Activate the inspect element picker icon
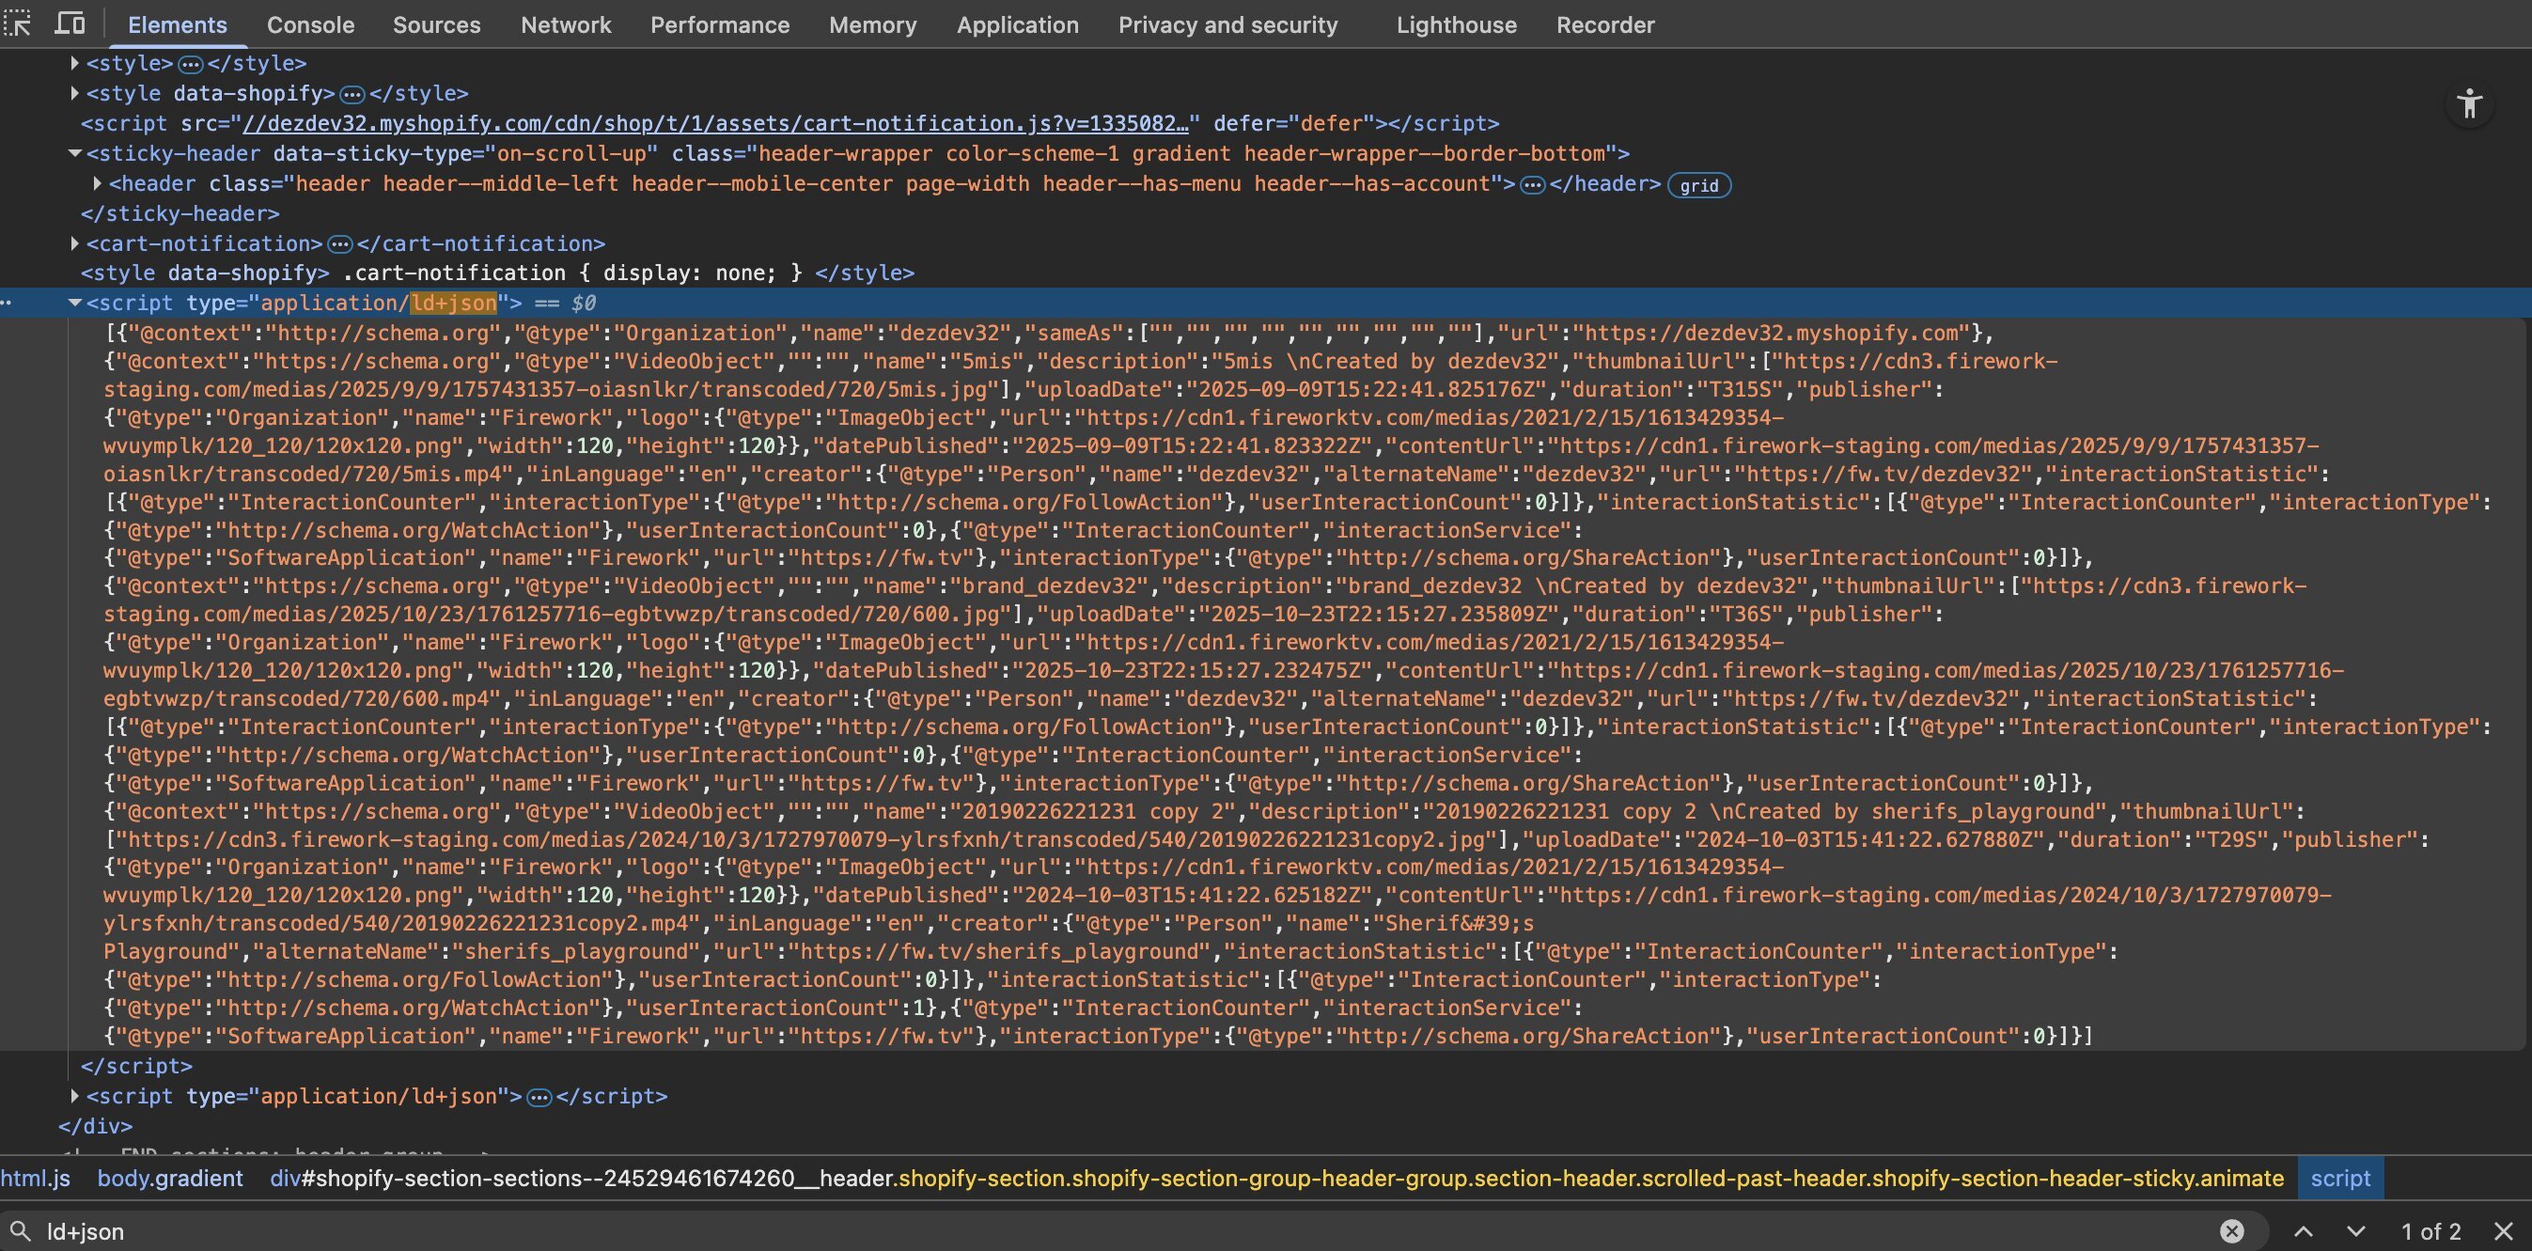This screenshot has width=2532, height=1251. coord(18,23)
